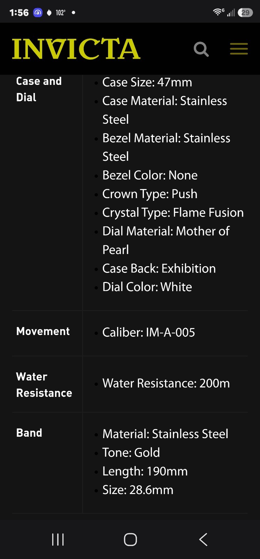260x559 pixels.
Task: Tap the Band section heading
Action: pos(29,433)
